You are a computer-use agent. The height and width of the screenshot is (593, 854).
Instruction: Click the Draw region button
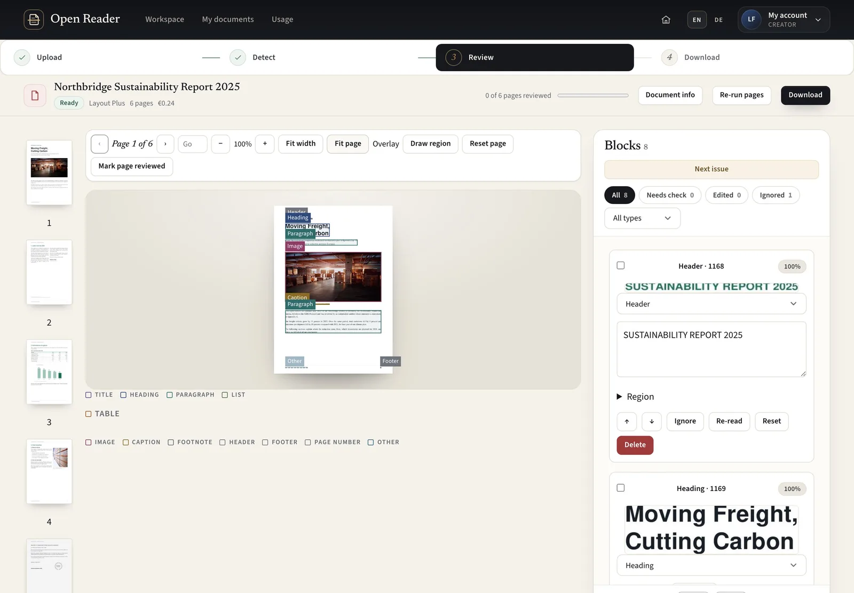tap(430, 144)
